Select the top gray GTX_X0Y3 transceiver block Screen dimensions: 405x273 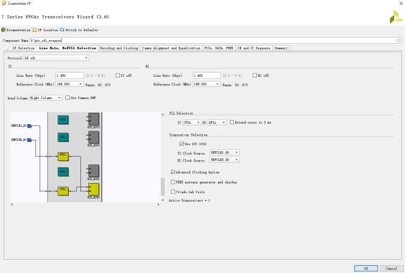(x=94, y=119)
